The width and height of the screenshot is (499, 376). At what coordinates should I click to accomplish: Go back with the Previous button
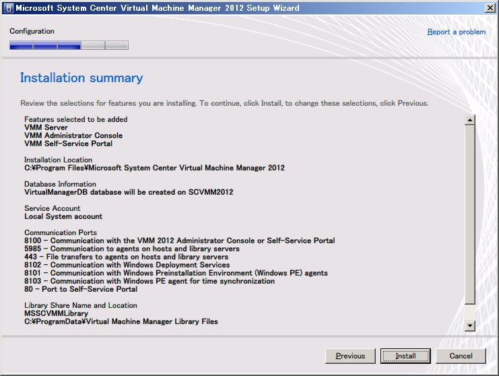pos(350,356)
